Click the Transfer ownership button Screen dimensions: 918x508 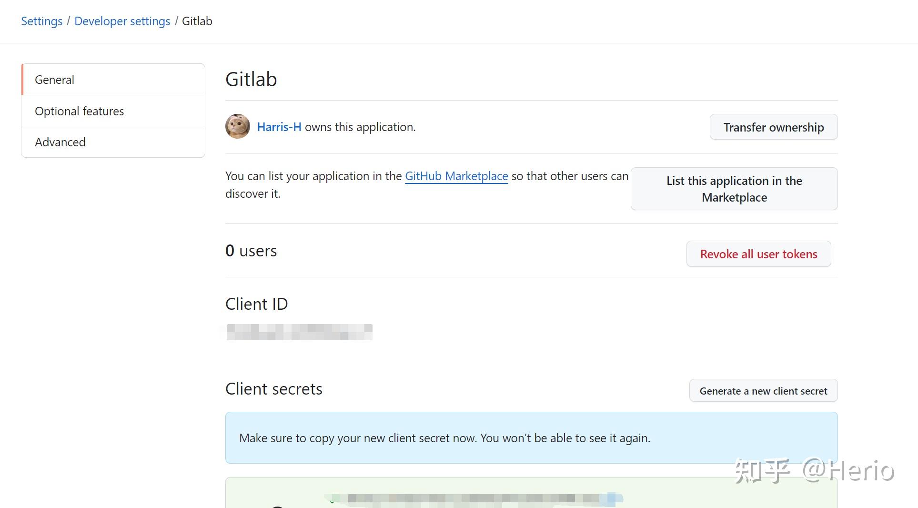pyautogui.click(x=773, y=127)
